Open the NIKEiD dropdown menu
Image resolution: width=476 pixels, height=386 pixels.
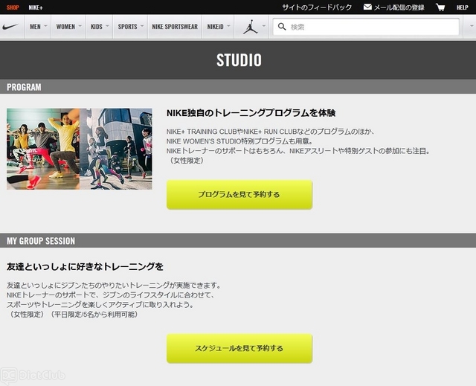[218, 27]
